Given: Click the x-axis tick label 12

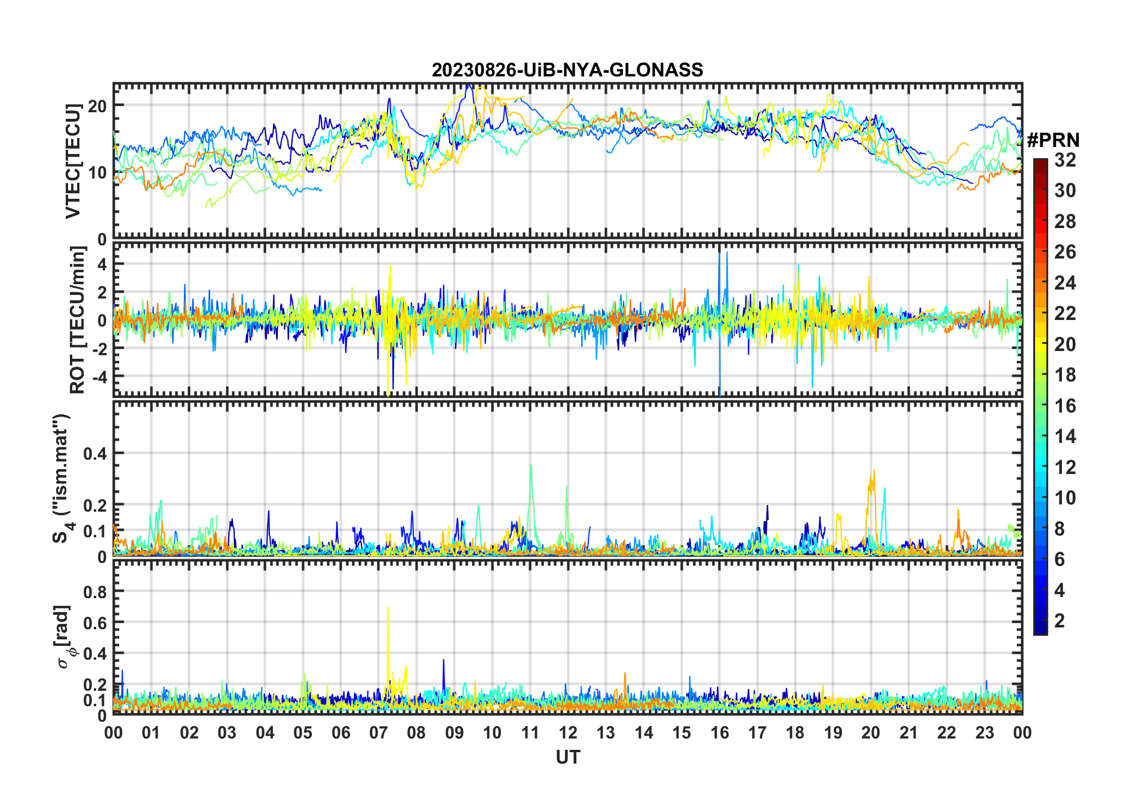Looking at the screenshot, I should (x=567, y=733).
